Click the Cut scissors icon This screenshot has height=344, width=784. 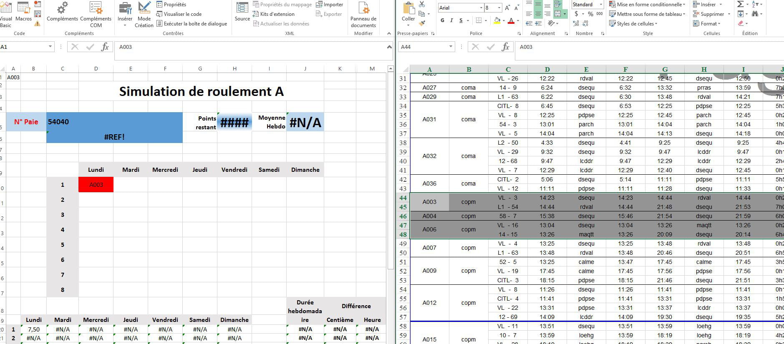tap(422, 5)
